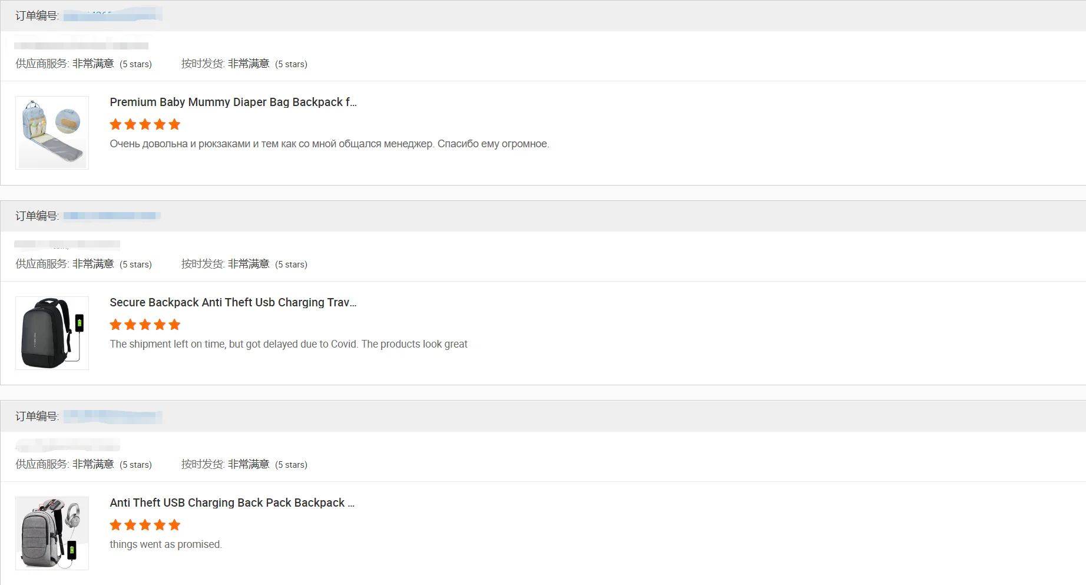
Task: Click the gray USB backpack review's first star
Action: (116, 525)
